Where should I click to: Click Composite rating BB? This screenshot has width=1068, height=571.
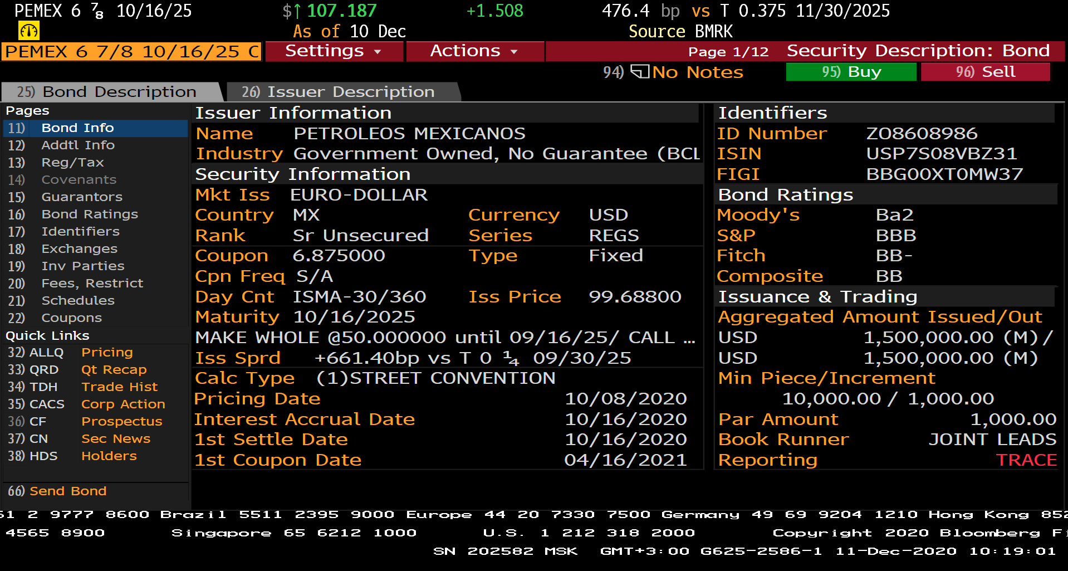pos(889,276)
